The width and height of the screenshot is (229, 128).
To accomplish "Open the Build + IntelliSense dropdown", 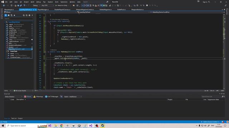I will [x=73, y=97].
